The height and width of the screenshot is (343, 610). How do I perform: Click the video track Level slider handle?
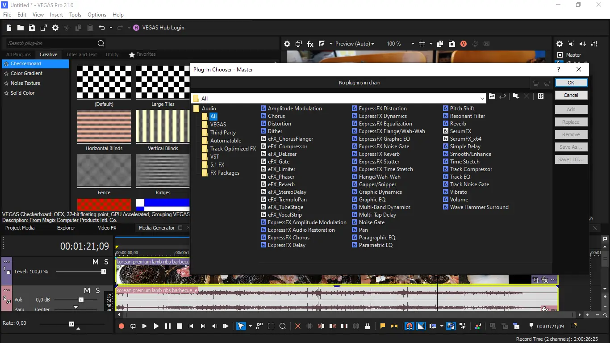coord(104,272)
